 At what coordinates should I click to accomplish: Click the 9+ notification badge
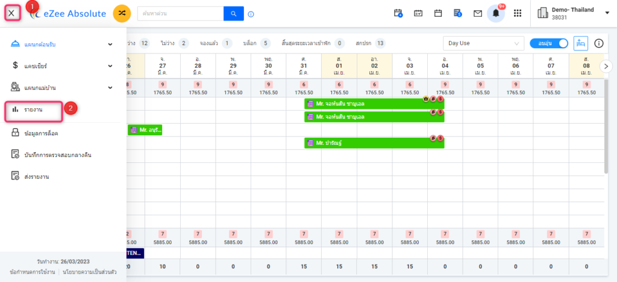[502, 6]
